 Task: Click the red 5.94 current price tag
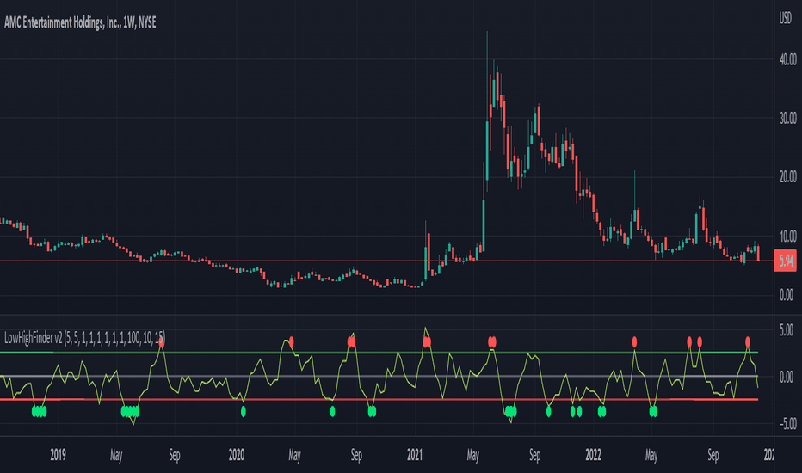point(785,261)
